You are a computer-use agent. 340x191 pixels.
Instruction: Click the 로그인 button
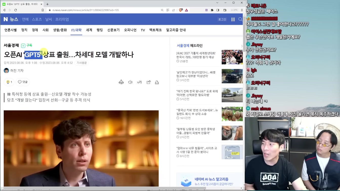click(x=222, y=19)
